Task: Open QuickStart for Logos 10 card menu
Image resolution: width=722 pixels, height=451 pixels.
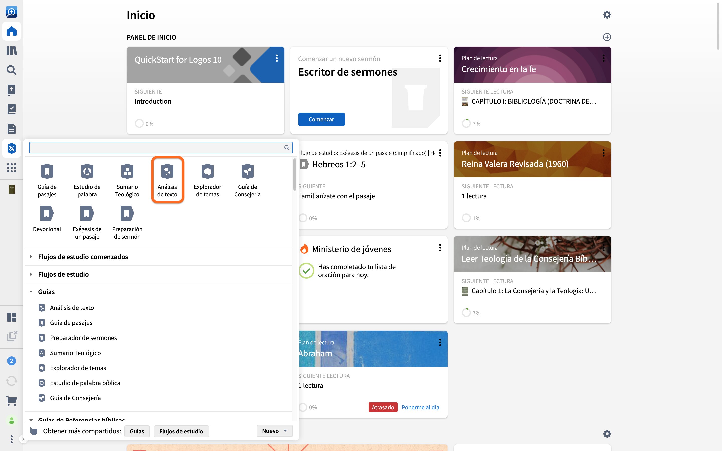Action: [277, 58]
